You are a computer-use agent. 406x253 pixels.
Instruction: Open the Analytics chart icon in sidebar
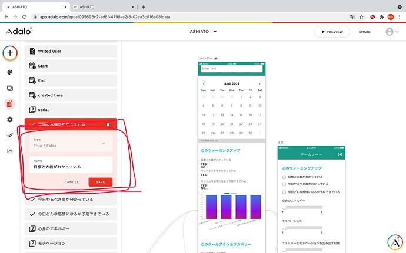10,151
